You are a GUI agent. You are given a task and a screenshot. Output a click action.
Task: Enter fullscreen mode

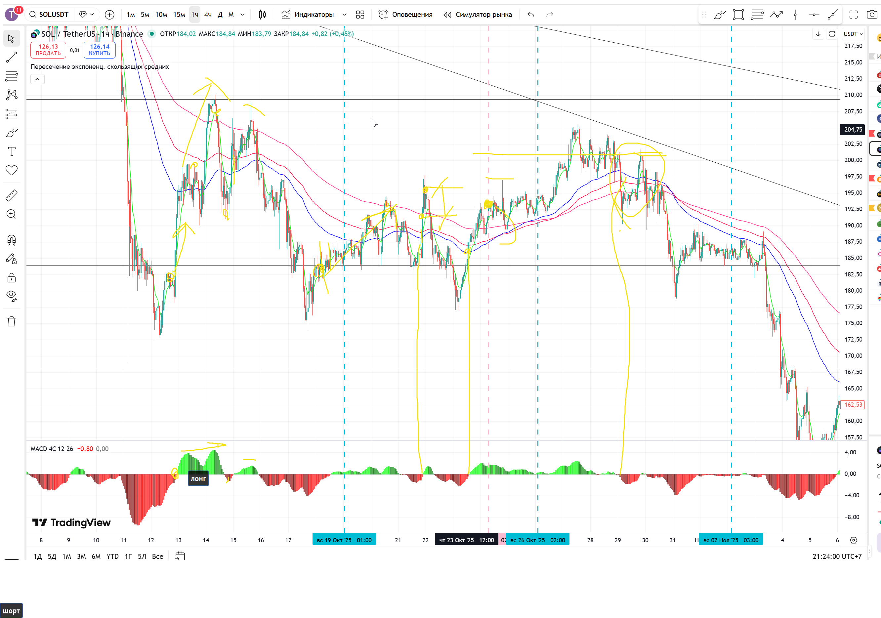pyautogui.click(x=853, y=15)
